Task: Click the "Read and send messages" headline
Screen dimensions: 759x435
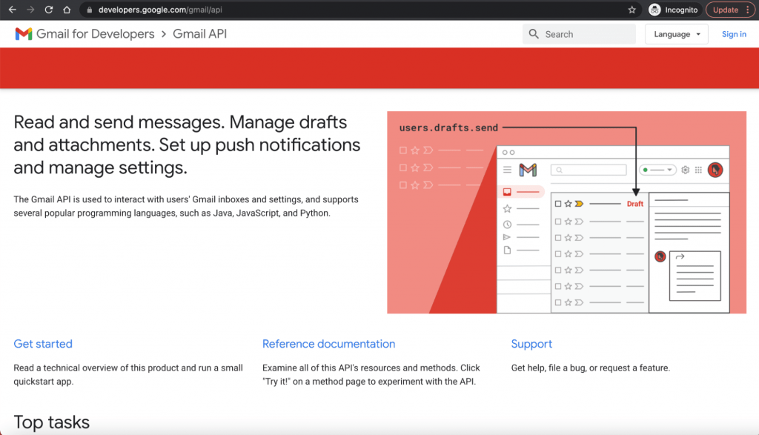Action: (x=187, y=145)
